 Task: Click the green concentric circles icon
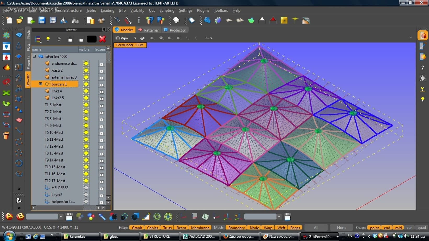click(168, 216)
